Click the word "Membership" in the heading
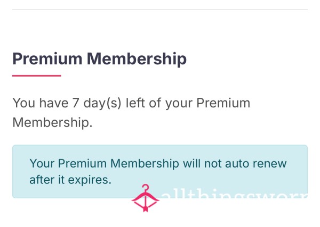 pos(137,59)
